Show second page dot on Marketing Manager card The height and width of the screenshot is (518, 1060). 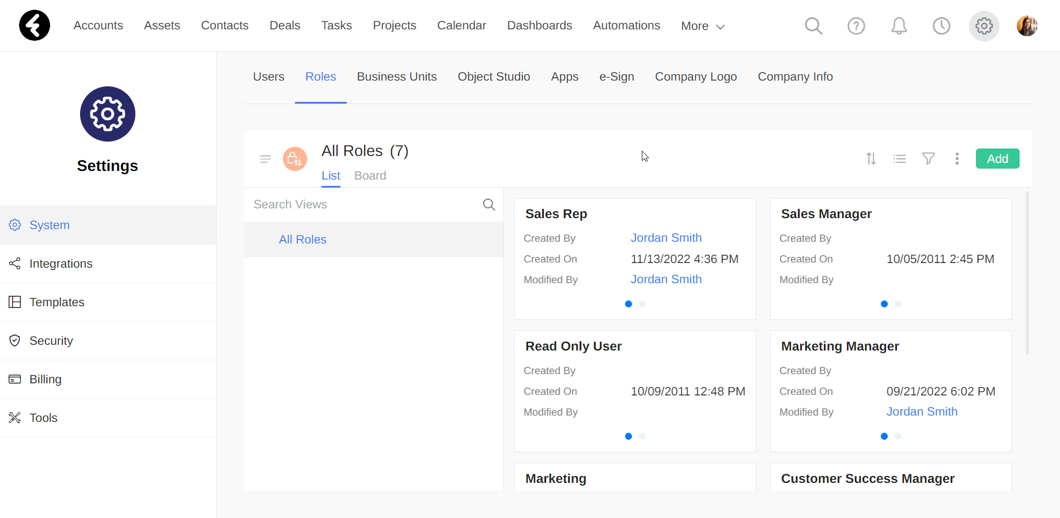[x=898, y=436]
